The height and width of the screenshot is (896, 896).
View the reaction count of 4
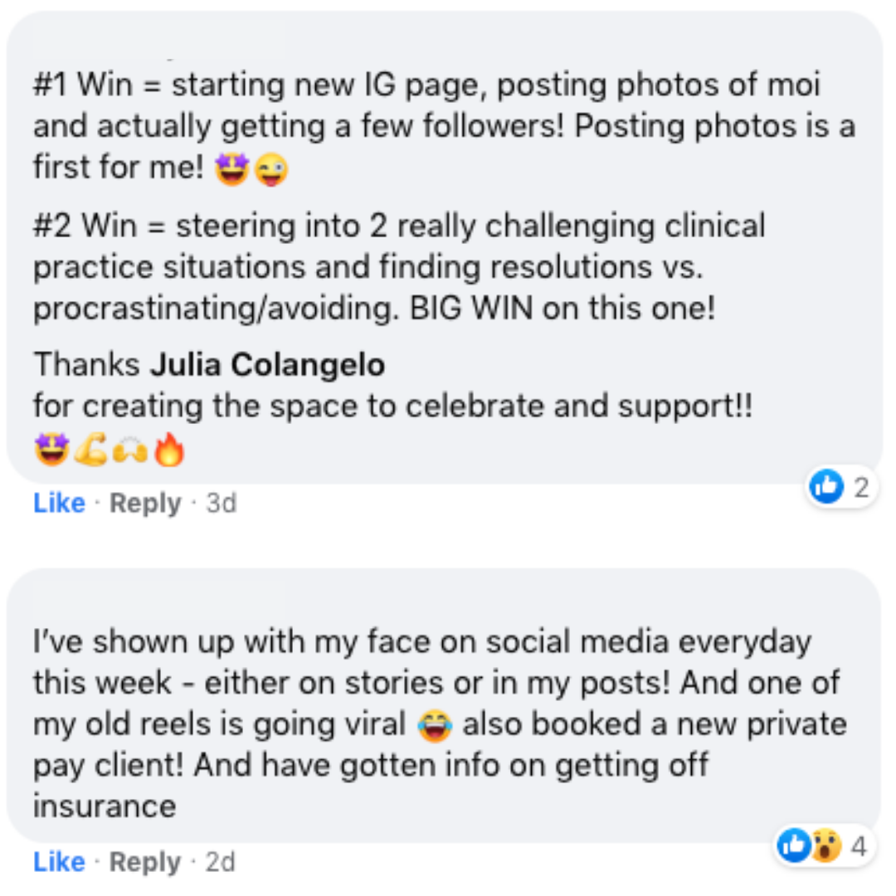[x=859, y=845]
